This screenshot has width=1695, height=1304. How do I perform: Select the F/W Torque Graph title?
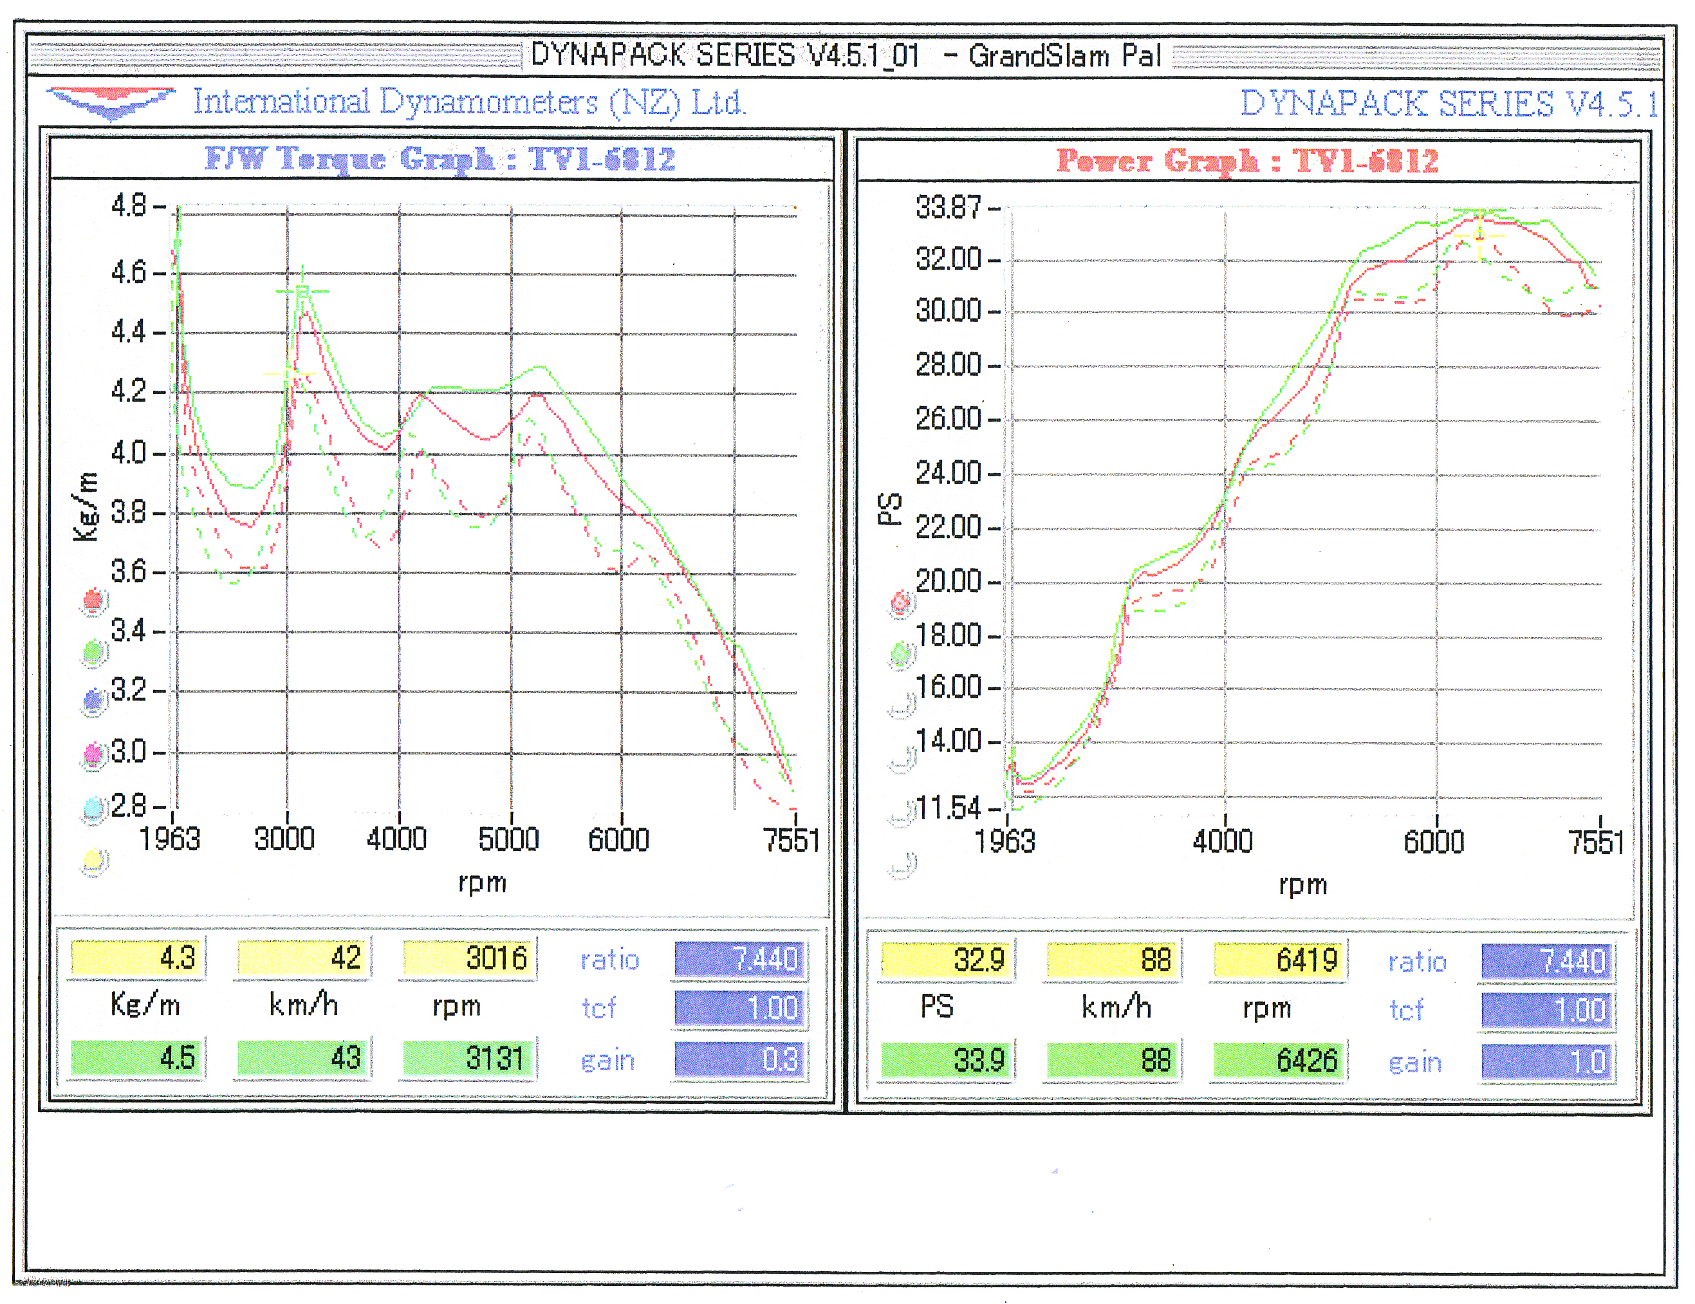tap(440, 159)
